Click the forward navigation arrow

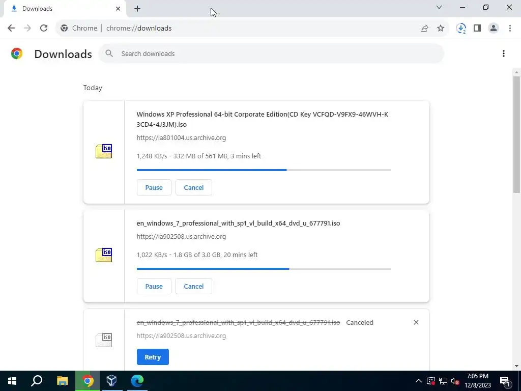[x=27, y=29]
